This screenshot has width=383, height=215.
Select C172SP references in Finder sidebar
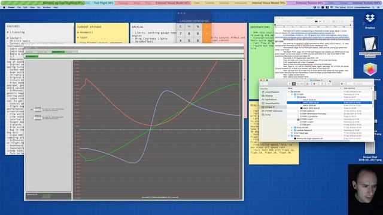pyautogui.click(x=273, y=111)
